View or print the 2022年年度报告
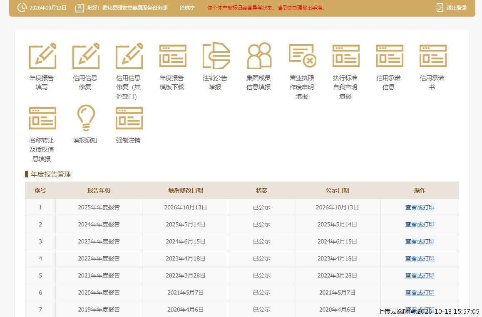 point(420,258)
